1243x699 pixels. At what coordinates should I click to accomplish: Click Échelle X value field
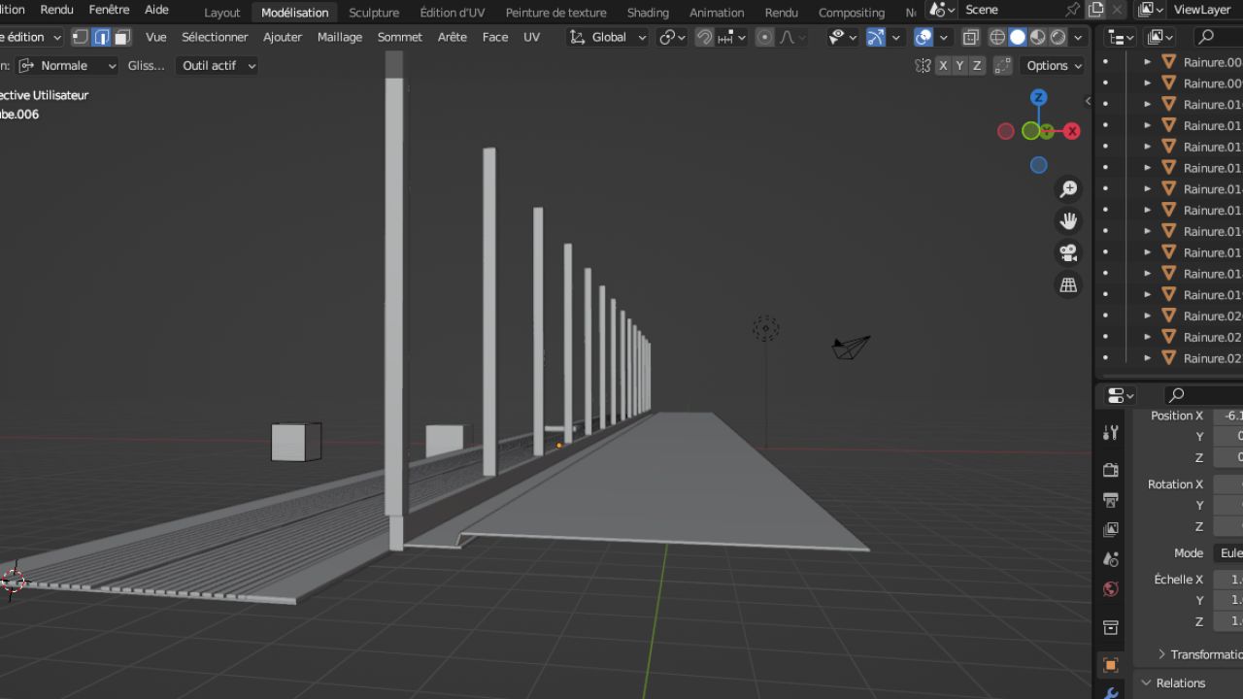1228,580
